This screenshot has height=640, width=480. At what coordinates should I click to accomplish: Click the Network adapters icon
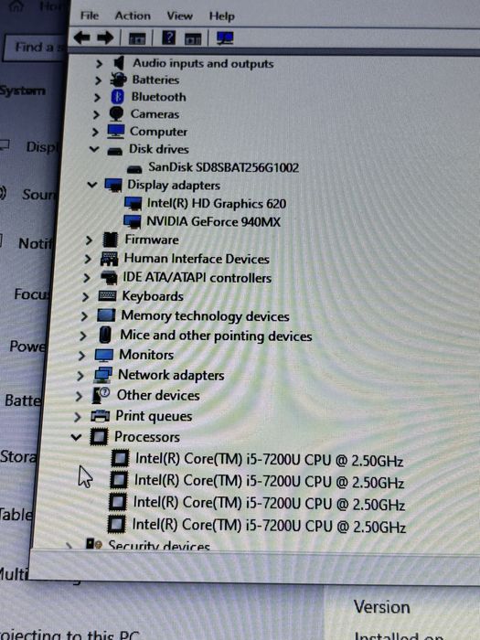tap(102, 375)
